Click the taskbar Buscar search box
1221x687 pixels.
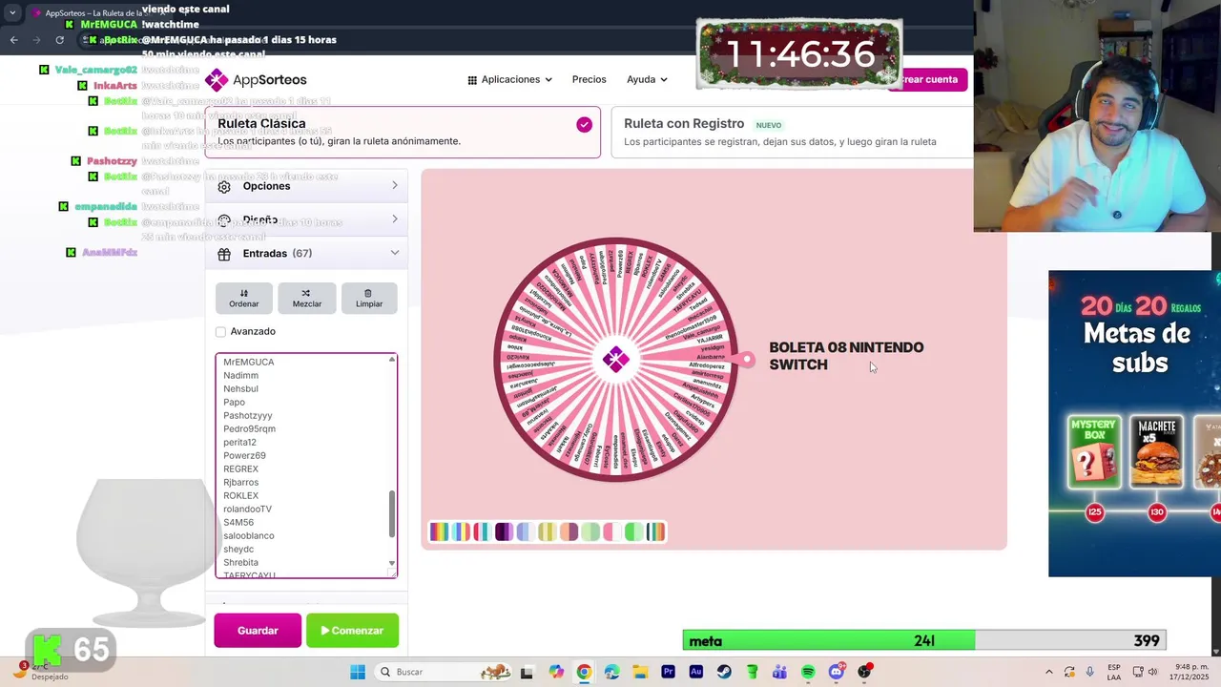tap(445, 672)
